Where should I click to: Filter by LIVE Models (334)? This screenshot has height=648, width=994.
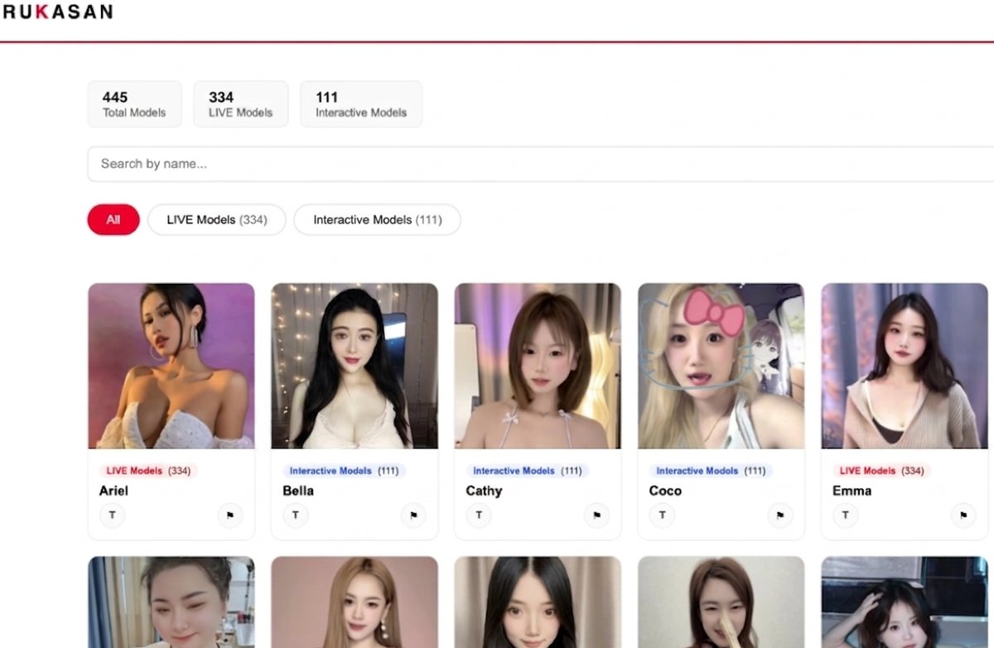tap(216, 220)
